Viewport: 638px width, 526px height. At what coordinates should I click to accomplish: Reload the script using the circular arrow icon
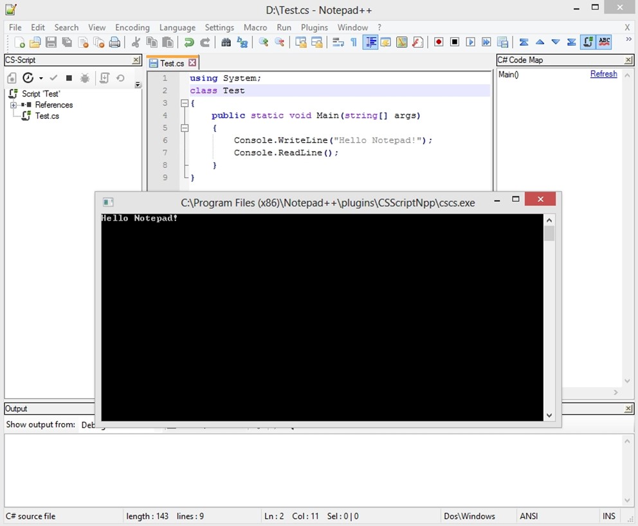[x=120, y=78]
